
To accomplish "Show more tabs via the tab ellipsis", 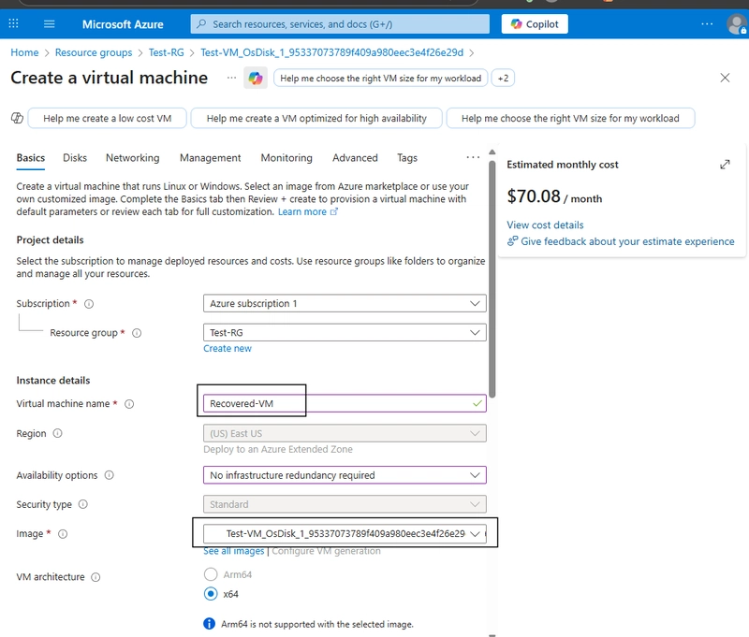I will [473, 157].
